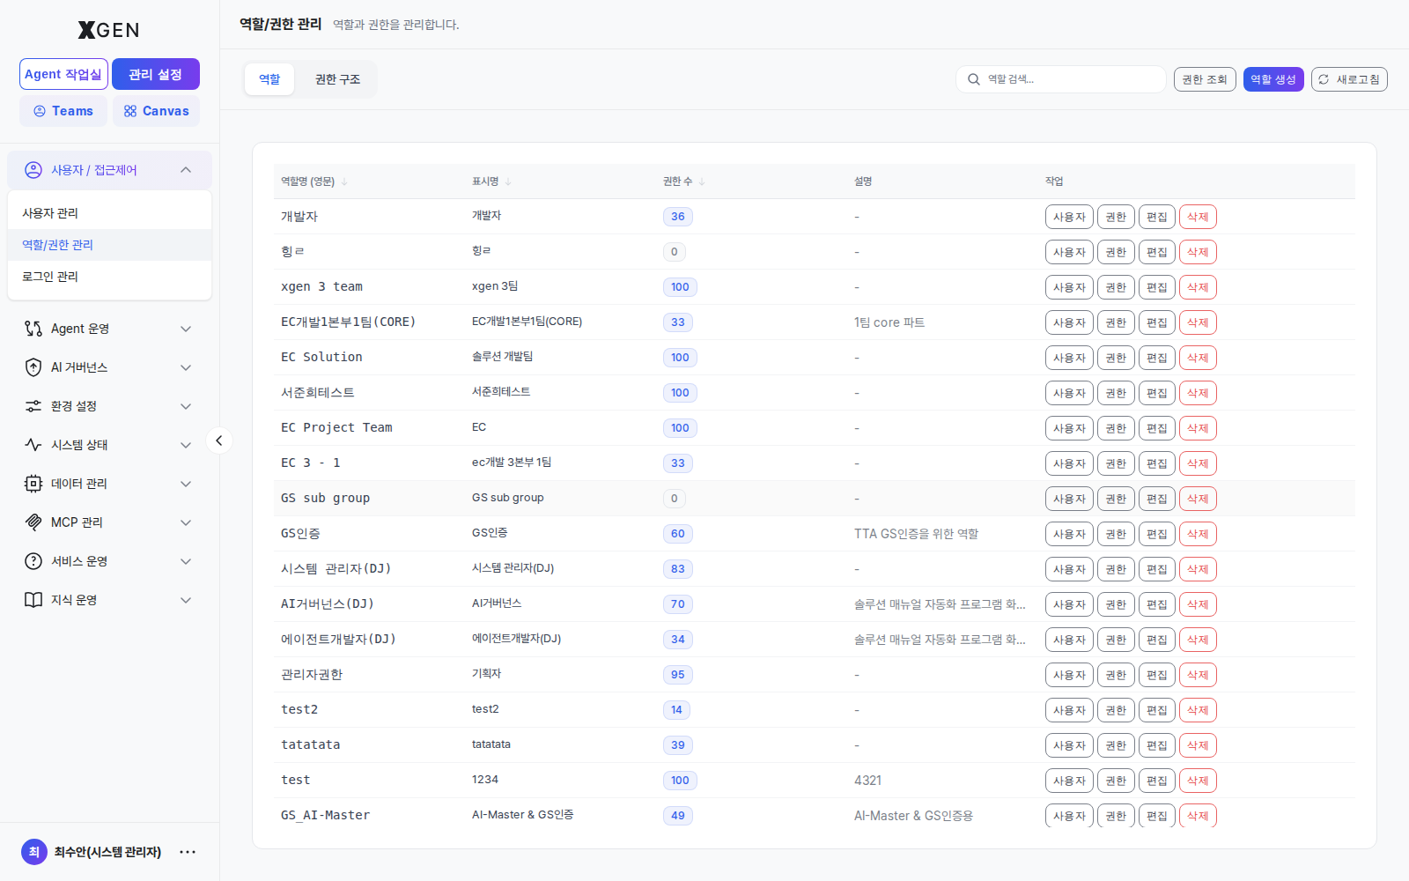Click 편집 button for GS인증 row
This screenshot has height=881, width=1409.
1157,534
